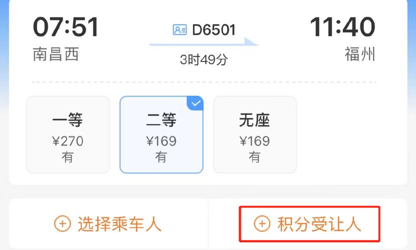Tap the ¥169 price under 二等
The image size is (416, 250).
[x=161, y=141]
